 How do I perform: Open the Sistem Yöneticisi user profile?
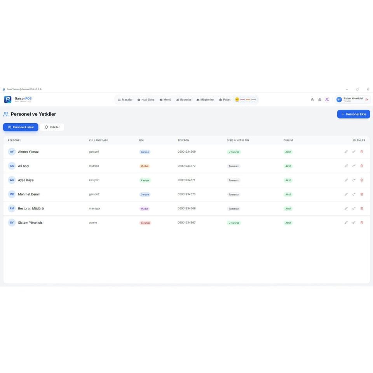pos(350,100)
